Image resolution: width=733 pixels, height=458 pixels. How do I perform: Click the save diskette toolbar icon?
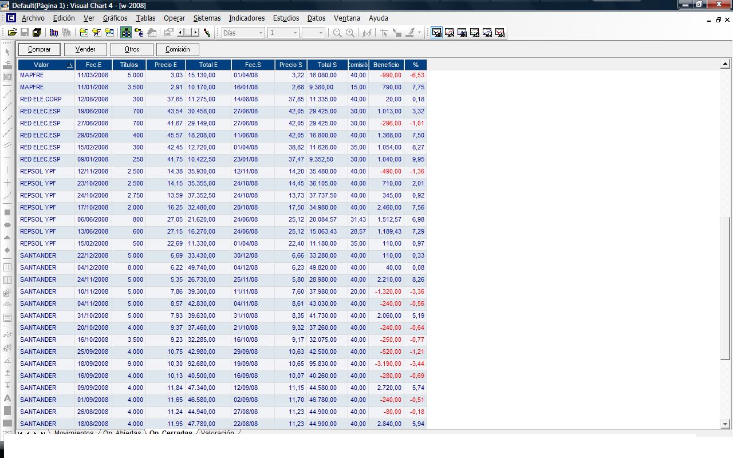25,33
